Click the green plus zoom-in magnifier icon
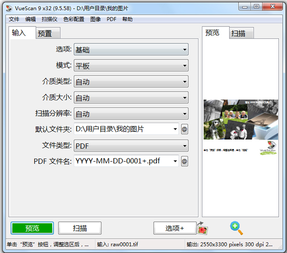The height and width of the screenshot is (253, 287). point(236,228)
